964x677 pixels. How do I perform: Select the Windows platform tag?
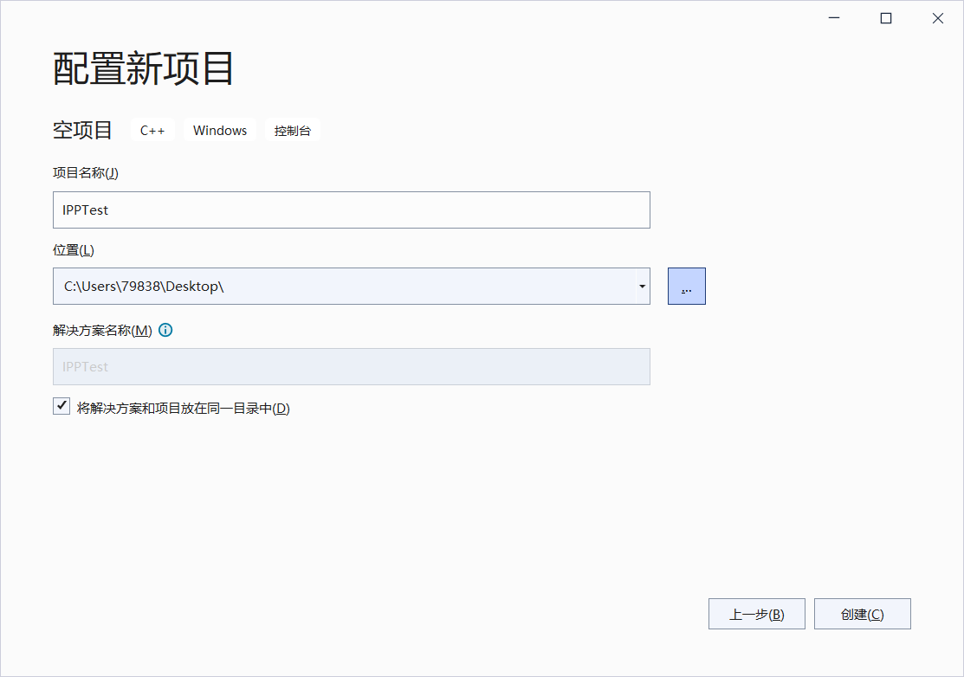pyautogui.click(x=220, y=130)
